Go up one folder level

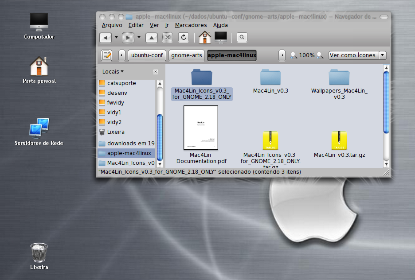tap(151, 38)
